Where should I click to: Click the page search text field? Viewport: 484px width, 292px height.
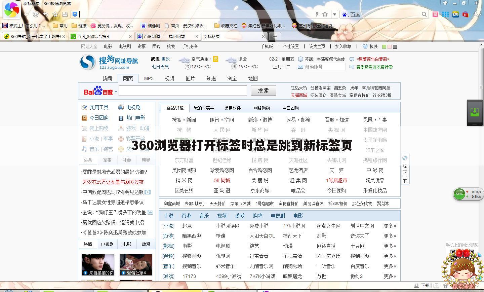pos(183,90)
